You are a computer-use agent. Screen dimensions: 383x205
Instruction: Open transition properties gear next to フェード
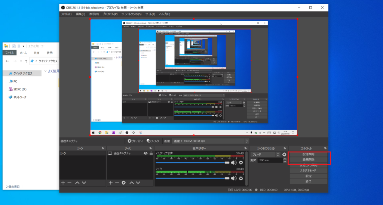[284, 154]
